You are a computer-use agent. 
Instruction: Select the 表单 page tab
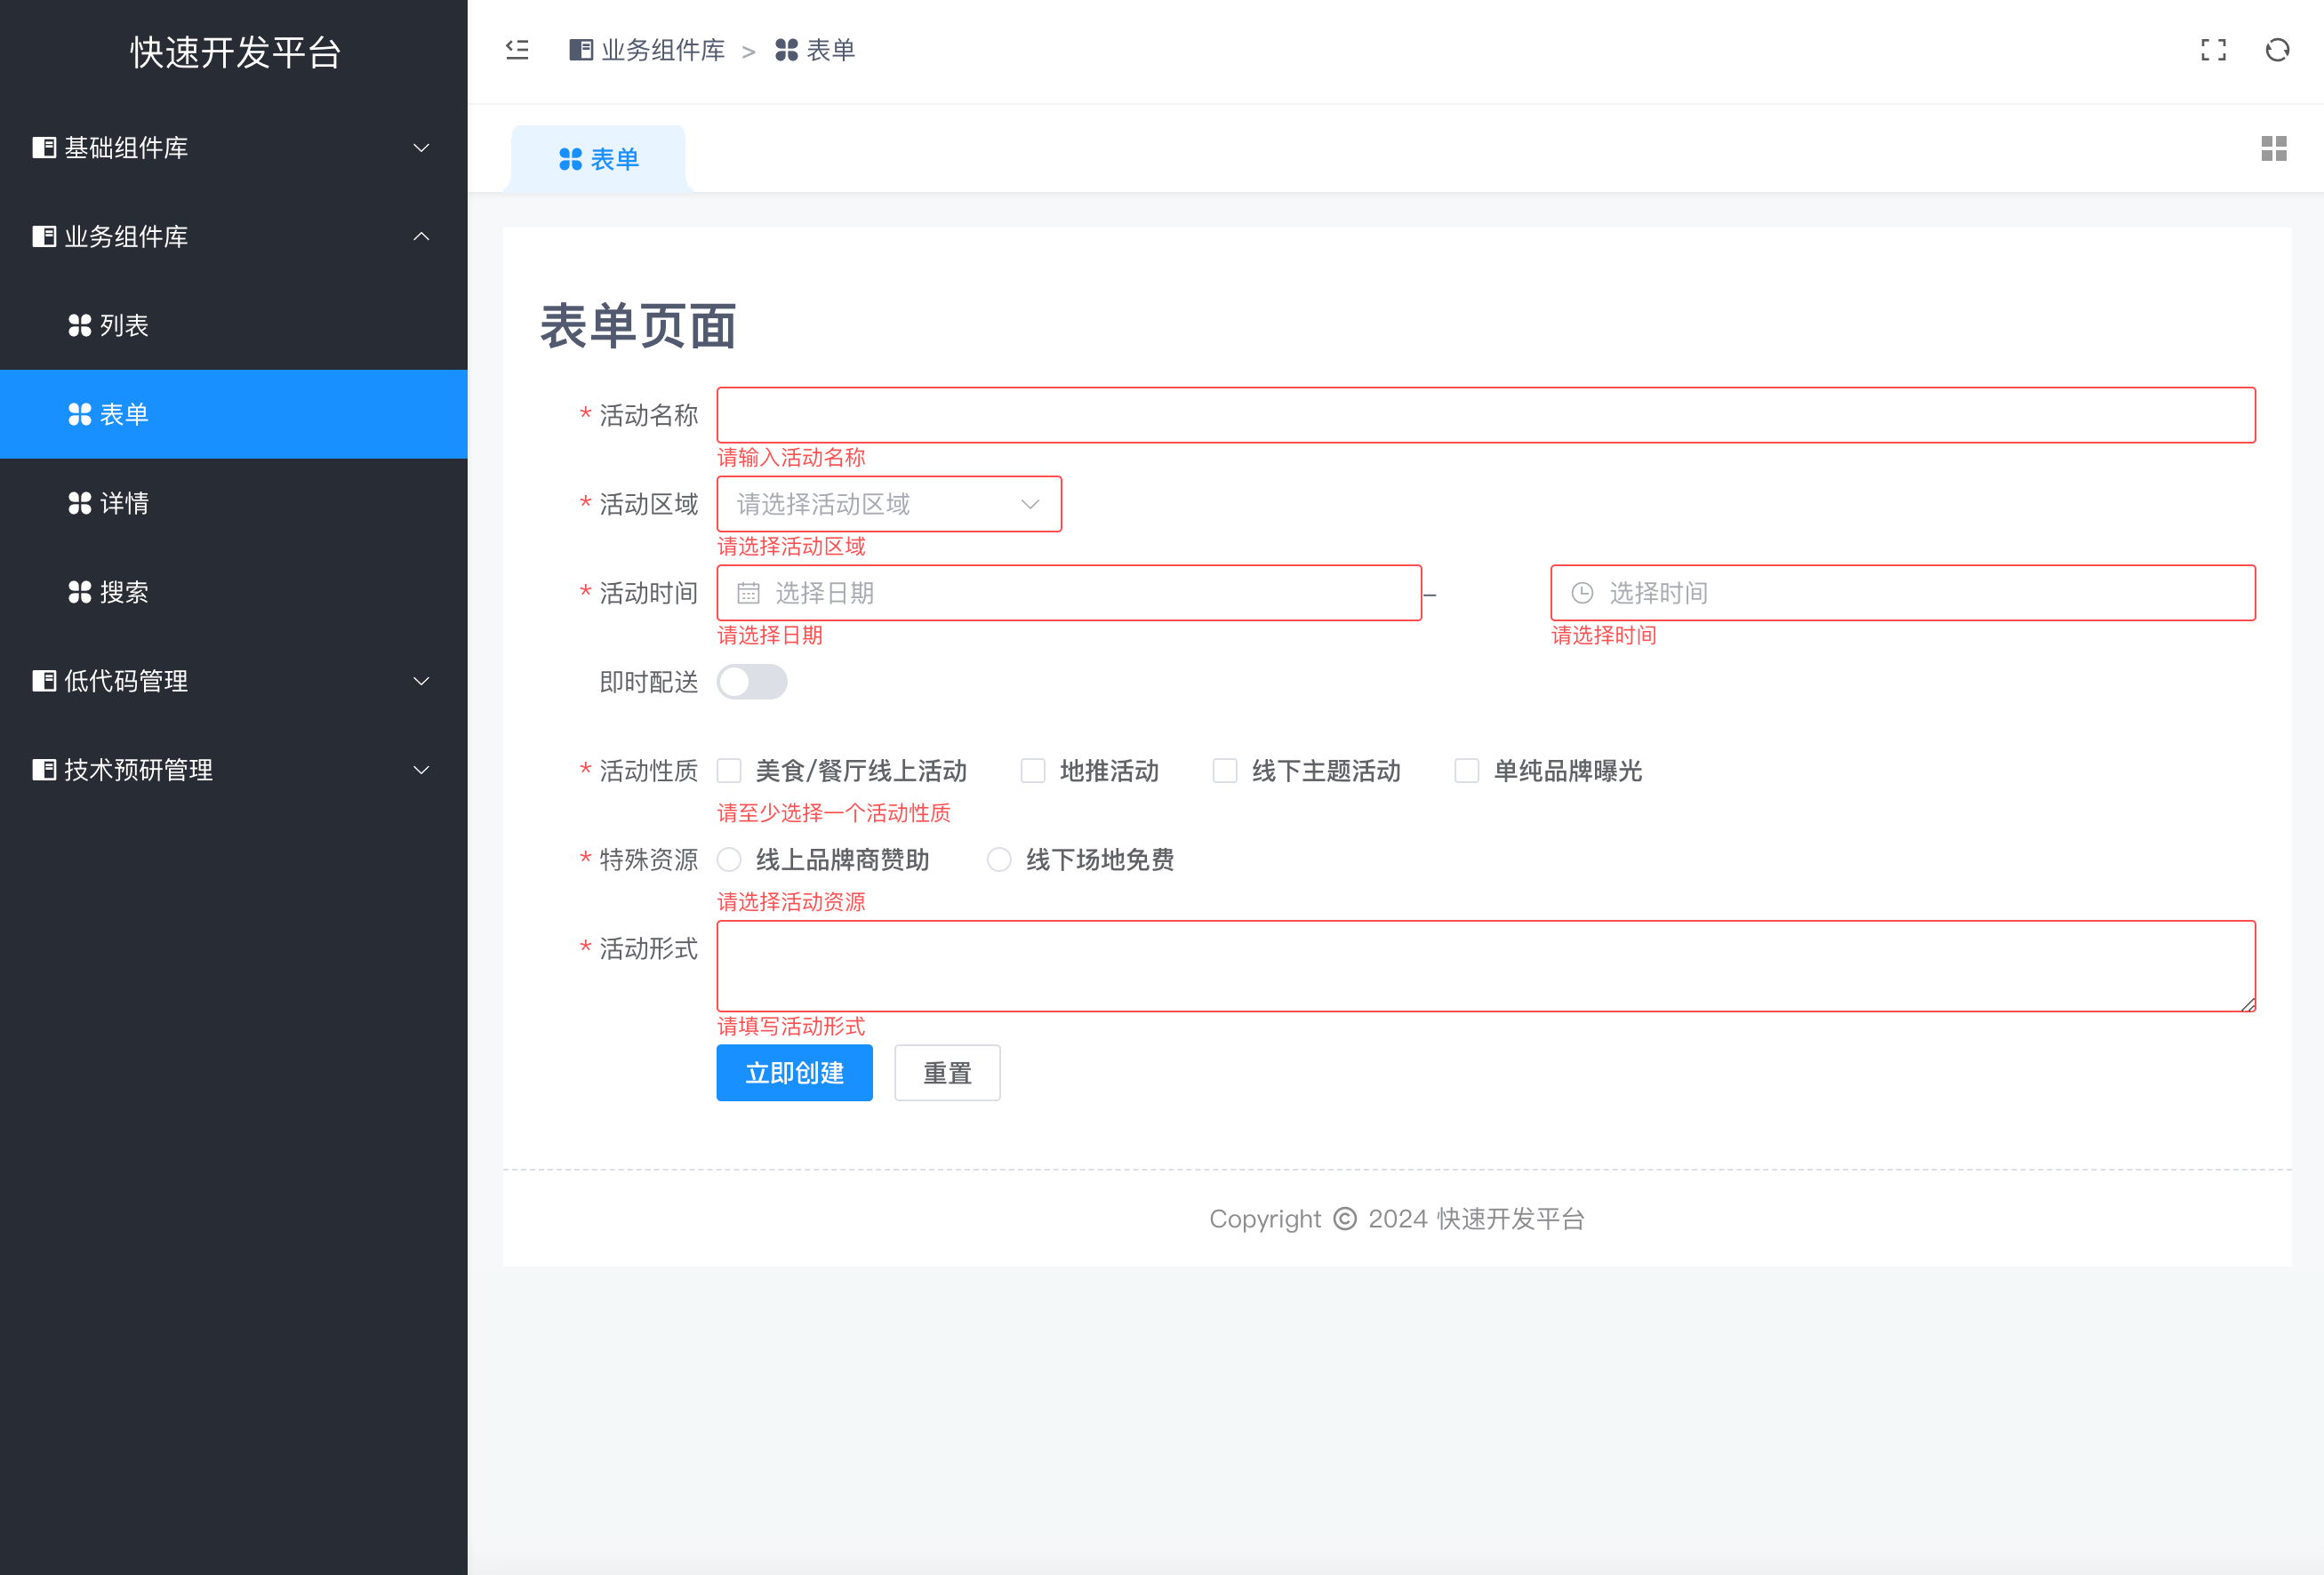[x=598, y=159]
